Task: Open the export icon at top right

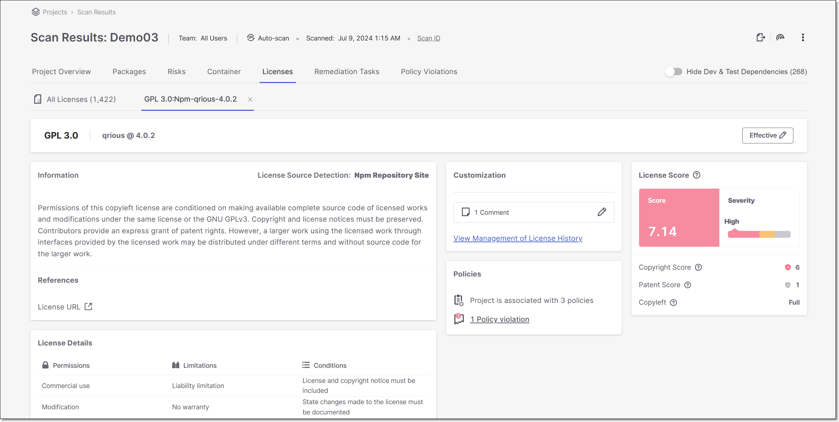Action: tap(760, 38)
